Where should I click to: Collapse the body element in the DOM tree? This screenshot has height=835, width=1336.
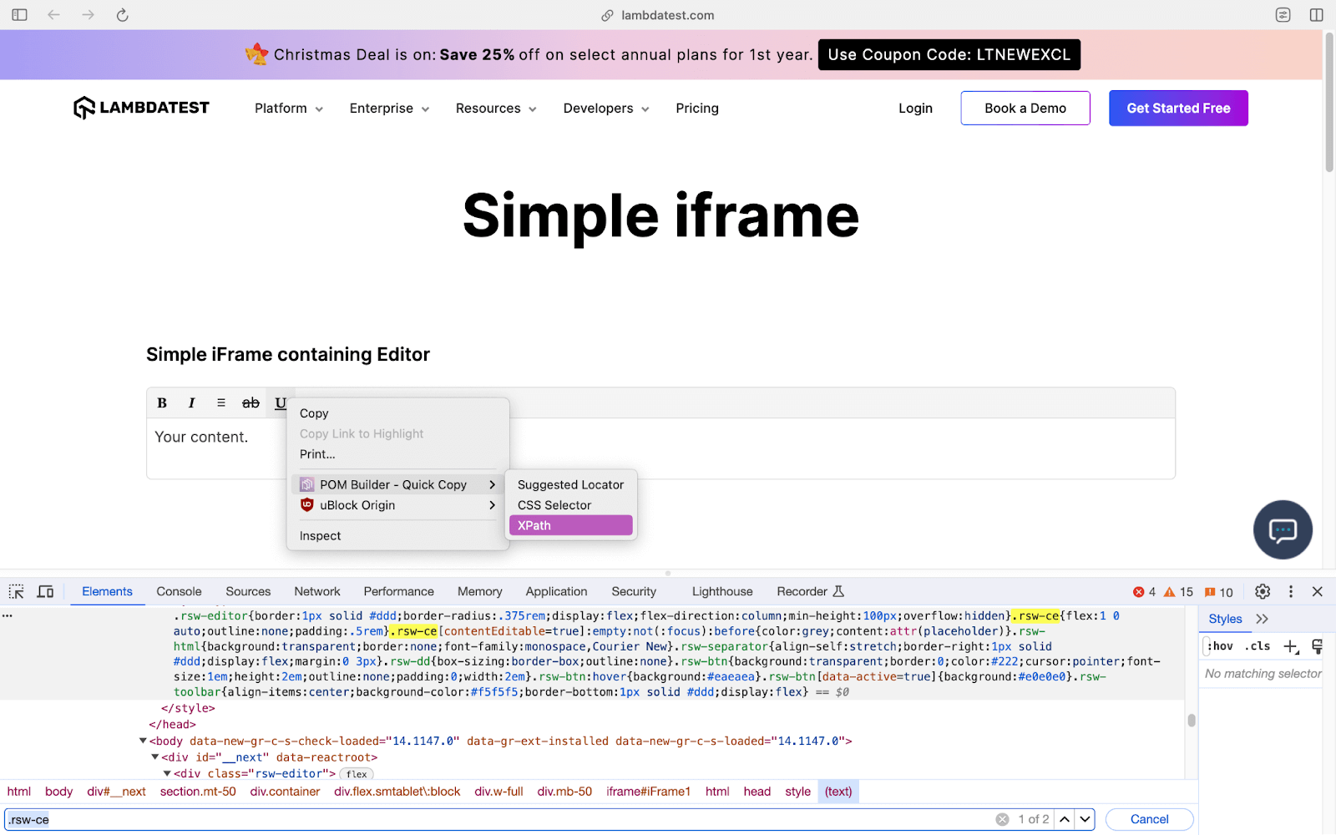[143, 741]
